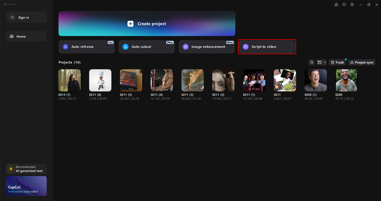Image resolution: width=381 pixels, height=201 pixels.
Task: Open project thumbnail 0211 (4)
Action: tap(162, 80)
